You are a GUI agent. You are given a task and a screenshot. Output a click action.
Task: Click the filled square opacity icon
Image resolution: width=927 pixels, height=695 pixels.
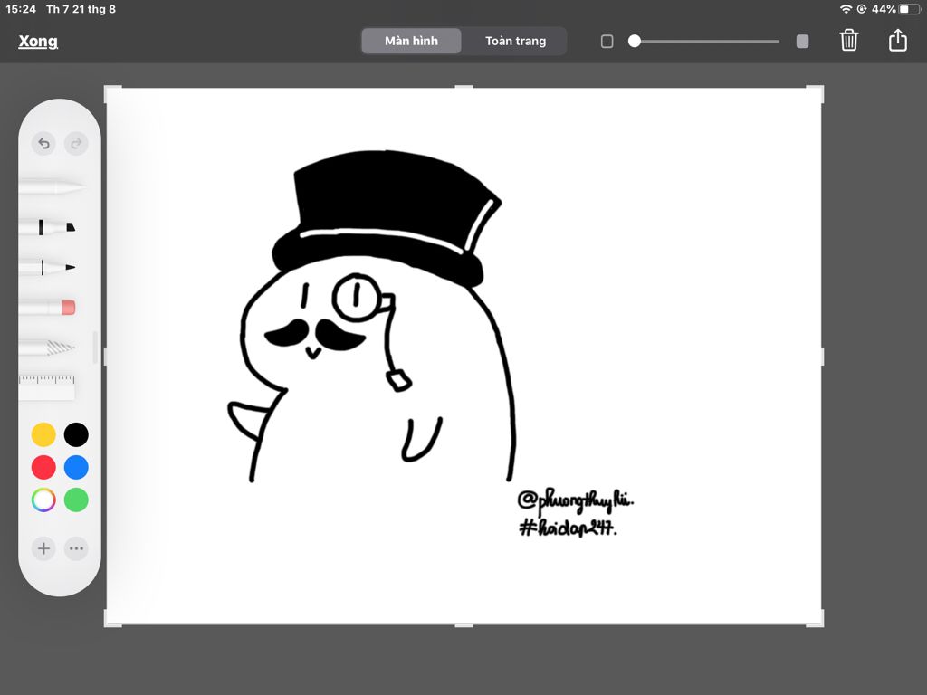[x=802, y=41]
